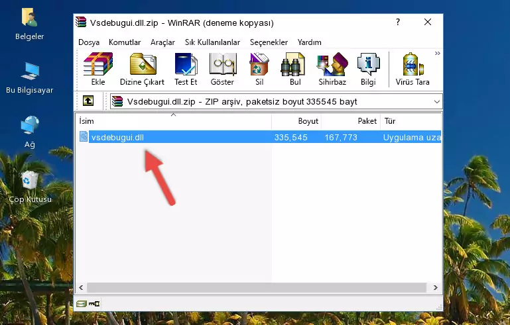Screen dimensions: 510x325
Task: Open the Sık Kullanılanlar menu
Action: [x=212, y=42]
